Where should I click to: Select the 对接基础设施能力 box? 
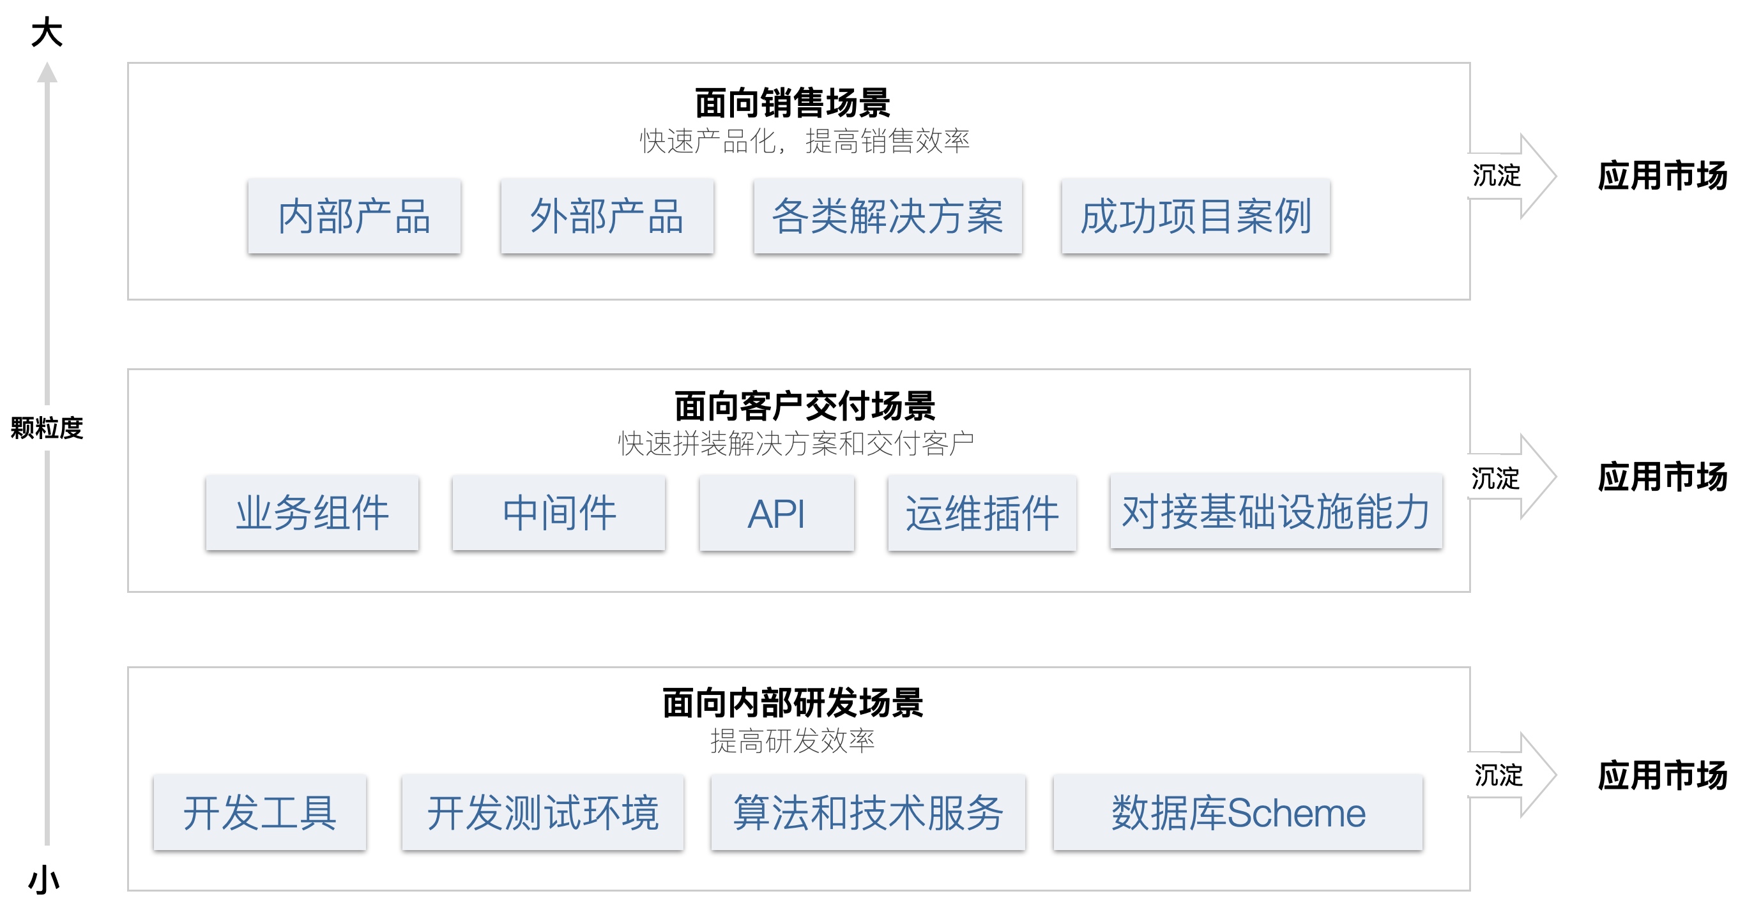coord(1276,510)
